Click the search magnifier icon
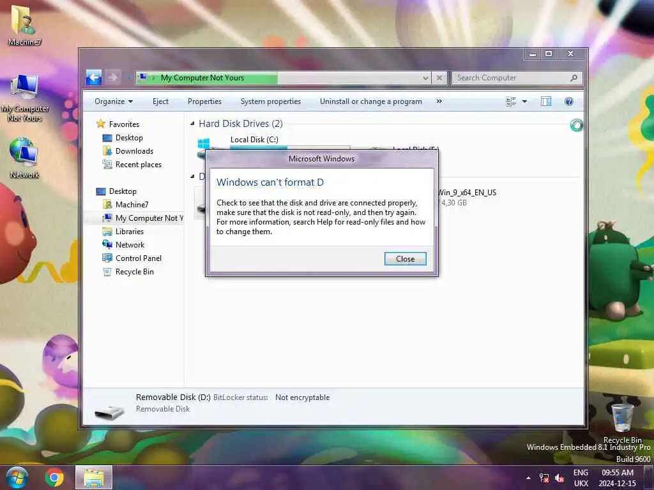 point(574,78)
